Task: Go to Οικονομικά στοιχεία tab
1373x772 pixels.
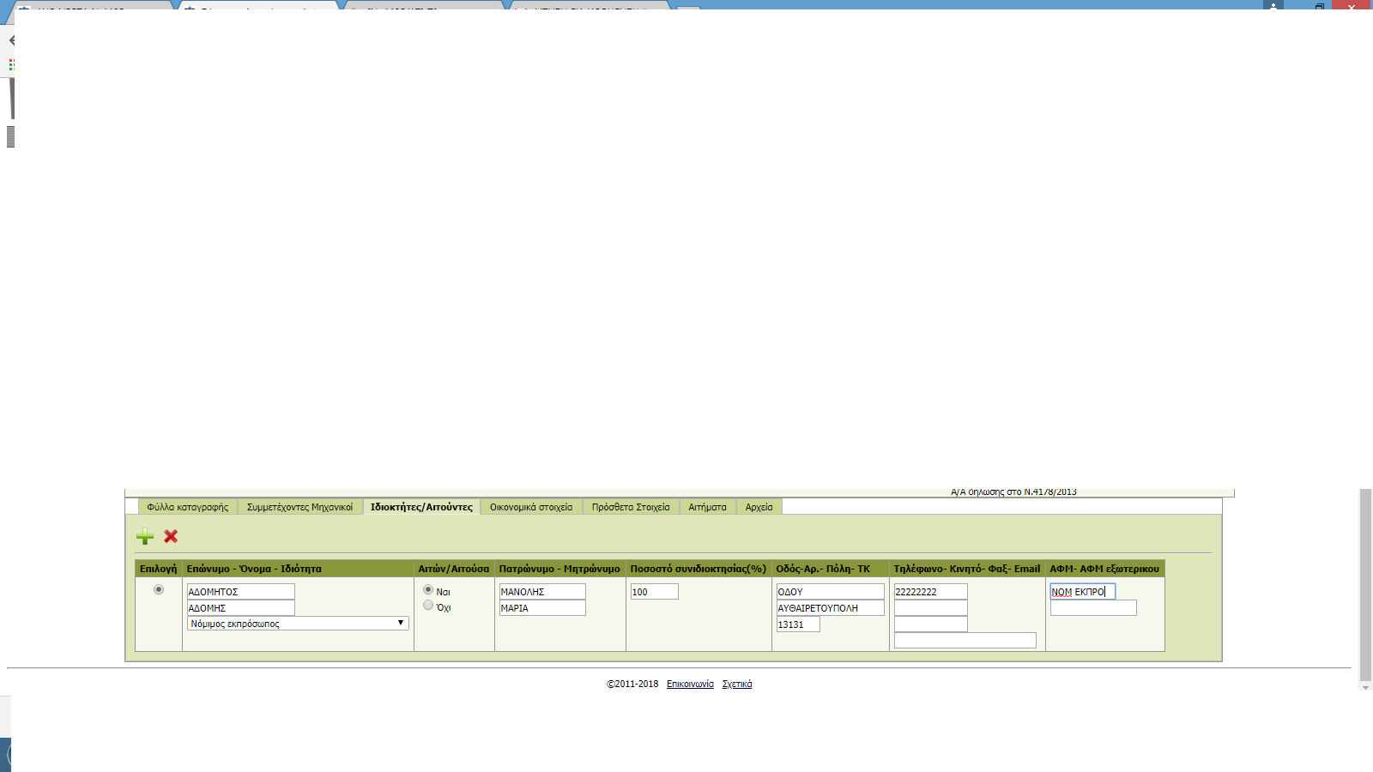Action: pos(531,507)
